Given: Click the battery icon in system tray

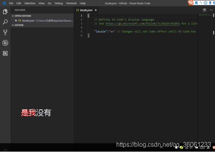Looking at the screenshot, I should 197,147.
